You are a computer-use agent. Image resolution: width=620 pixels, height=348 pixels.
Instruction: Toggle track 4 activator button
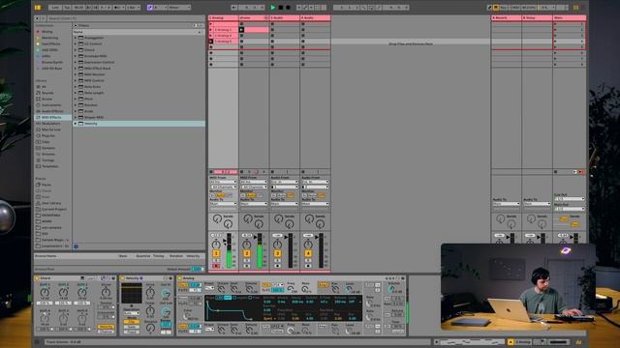[x=308, y=253]
